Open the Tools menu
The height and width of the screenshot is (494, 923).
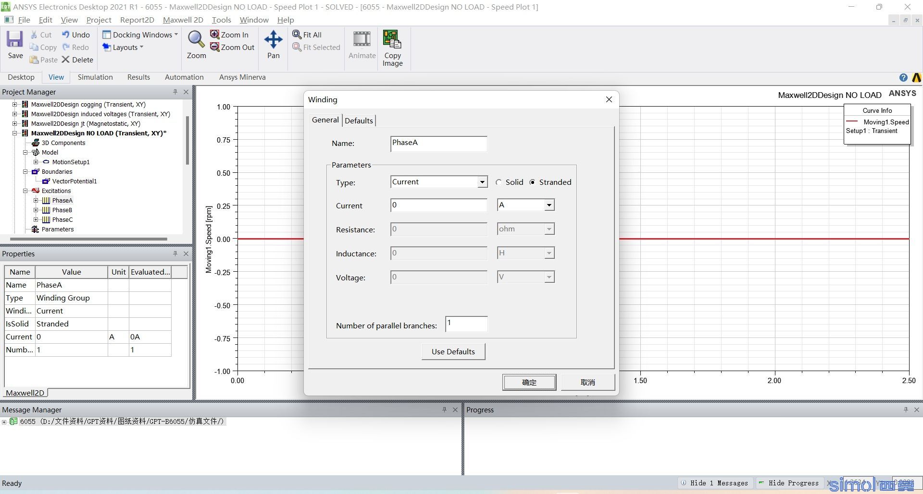221,20
